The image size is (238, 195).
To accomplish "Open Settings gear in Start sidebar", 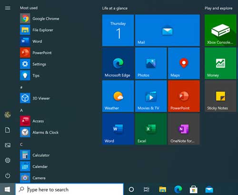I will click(x=8, y=160).
